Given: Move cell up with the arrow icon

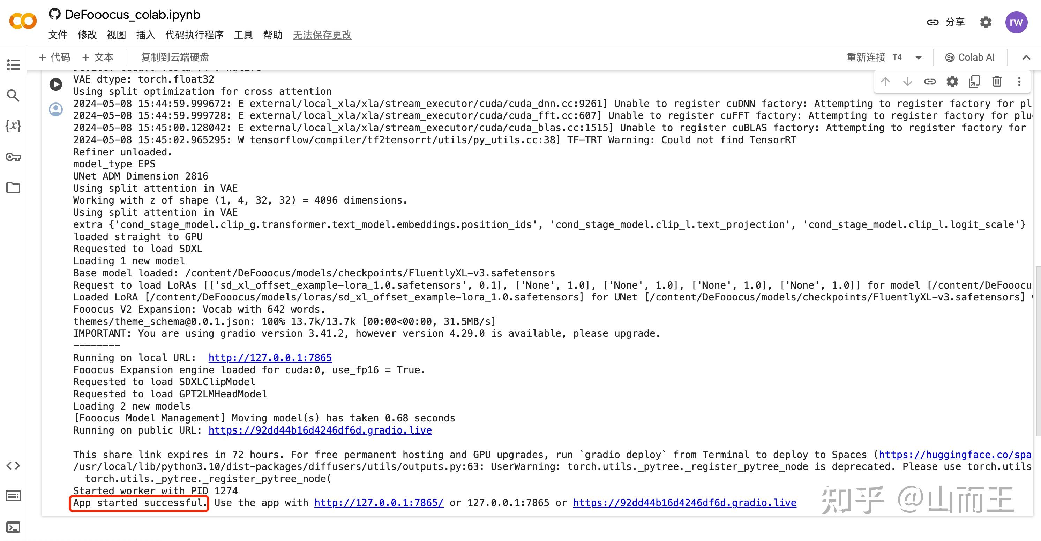Looking at the screenshot, I should coord(885,82).
